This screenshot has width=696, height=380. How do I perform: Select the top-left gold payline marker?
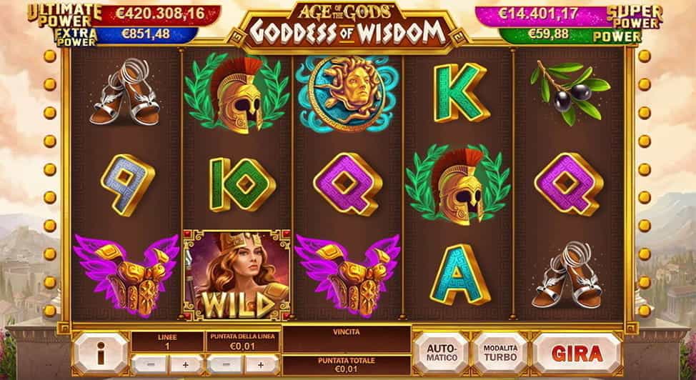(50, 56)
